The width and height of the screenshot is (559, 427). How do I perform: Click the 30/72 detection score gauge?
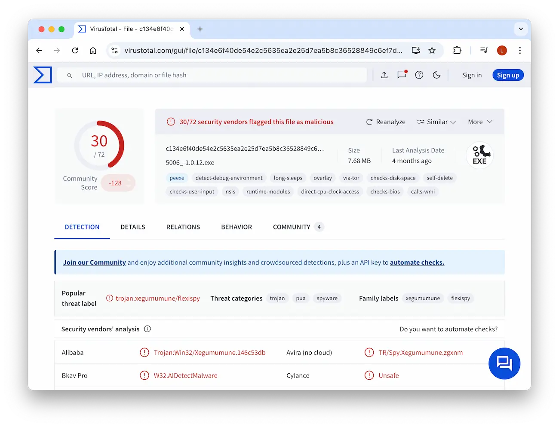[99, 146]
